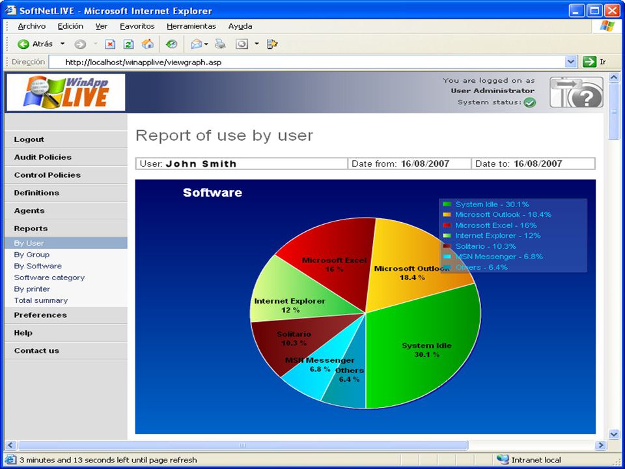
Task: Open Contact us page
Action: 66,350
